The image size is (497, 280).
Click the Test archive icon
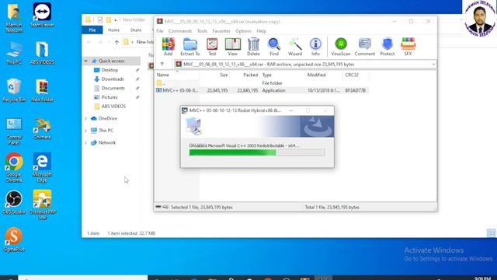[x=212, y=47]
